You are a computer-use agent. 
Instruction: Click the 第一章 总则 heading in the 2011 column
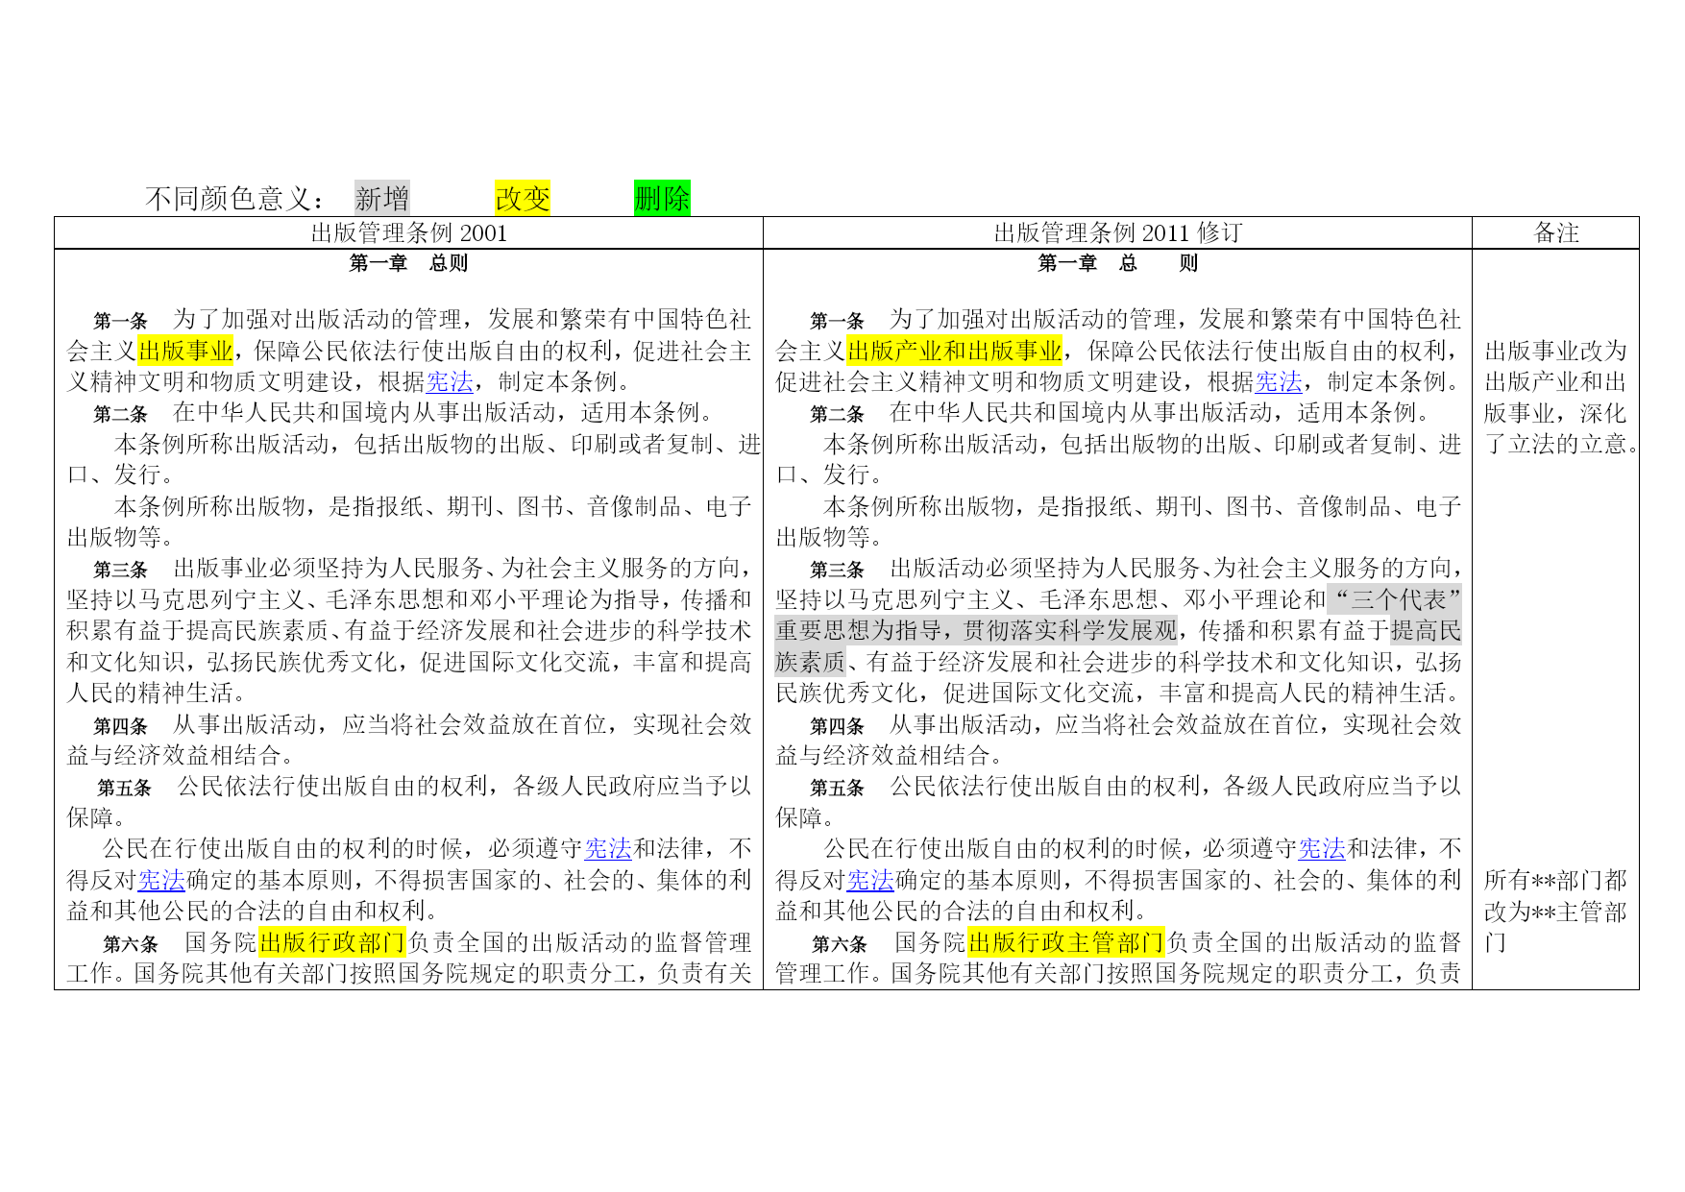coord(1117,263)
